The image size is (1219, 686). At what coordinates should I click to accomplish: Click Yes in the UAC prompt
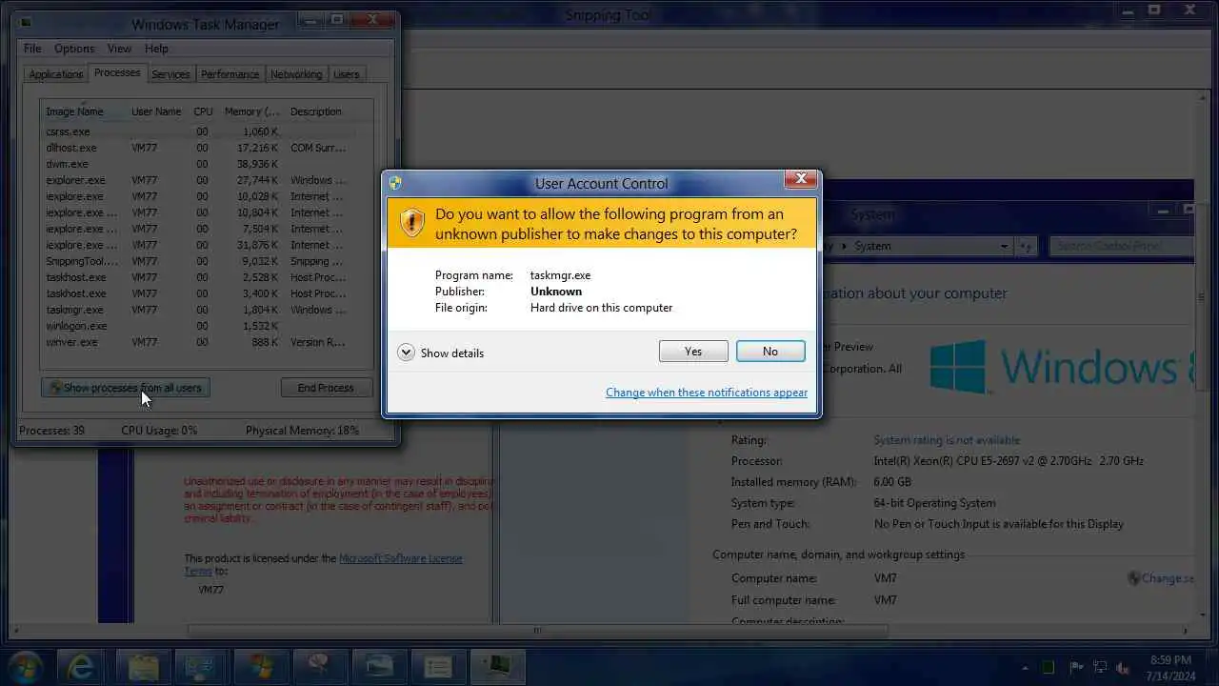click(693, 352)
